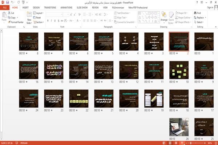Click the Paste icon in Clipboard group
The width and height of the screenshot is (218, 145).
click(x=4, y=15)
